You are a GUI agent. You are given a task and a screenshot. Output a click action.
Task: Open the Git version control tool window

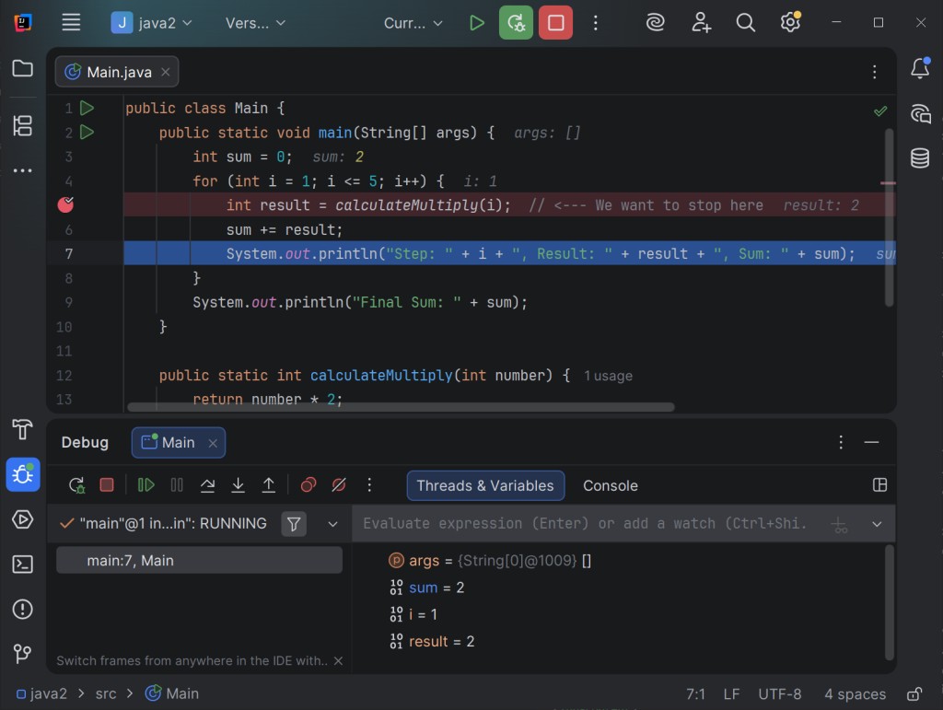pyautogui.click(x=22, y=654)
